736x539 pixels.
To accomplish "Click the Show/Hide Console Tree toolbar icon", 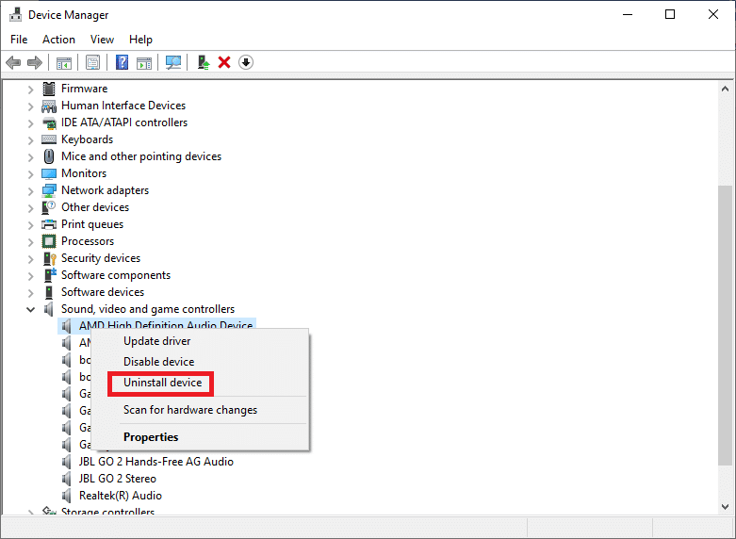I will [64, 62].
